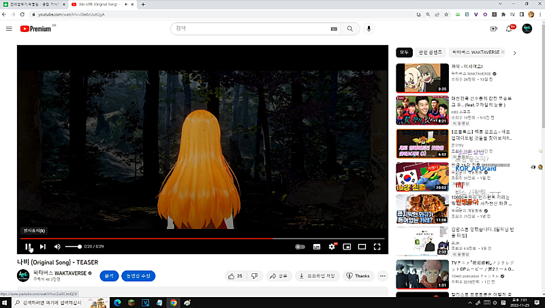Screen dimensions: 545x308
Task: Click the Thanks button
Action: pos(358,276)
